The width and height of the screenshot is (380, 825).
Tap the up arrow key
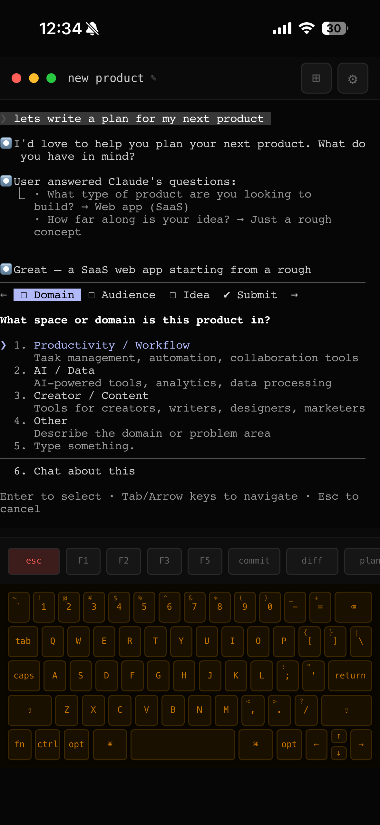(x=338, y=736)
